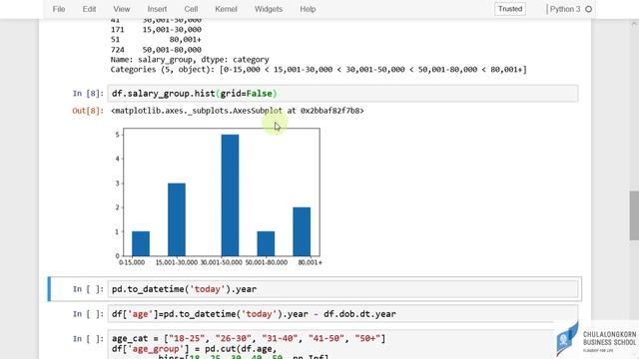Click the df['age'] assignment code cell

coord(342,314)
